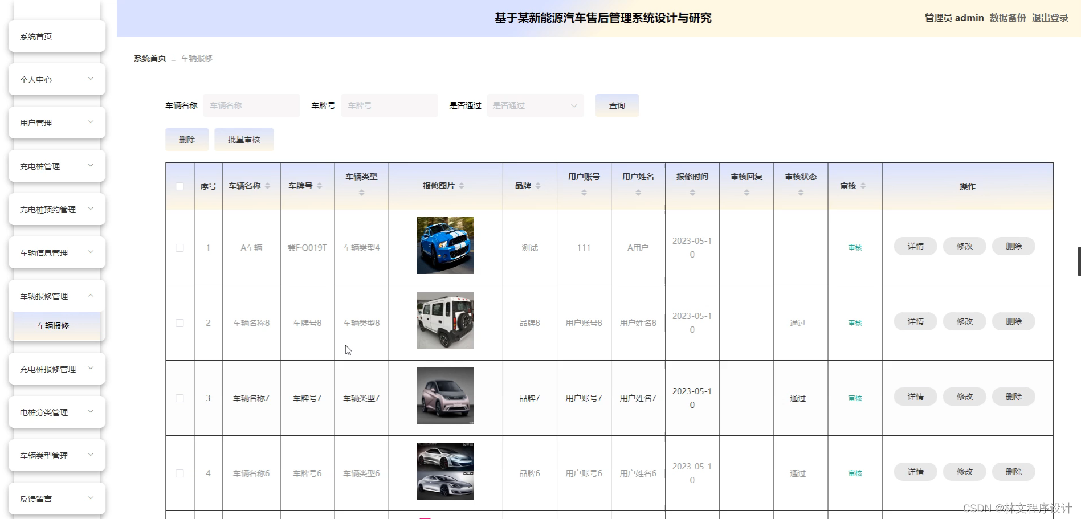Expand 车辆信息管理 sidebar menu

tap(57, 252)
